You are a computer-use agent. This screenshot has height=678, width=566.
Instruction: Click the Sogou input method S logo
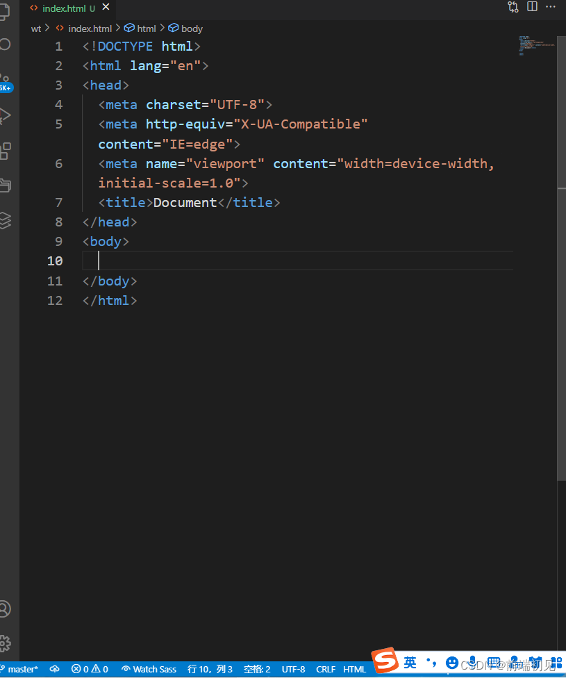click(385, 660)
